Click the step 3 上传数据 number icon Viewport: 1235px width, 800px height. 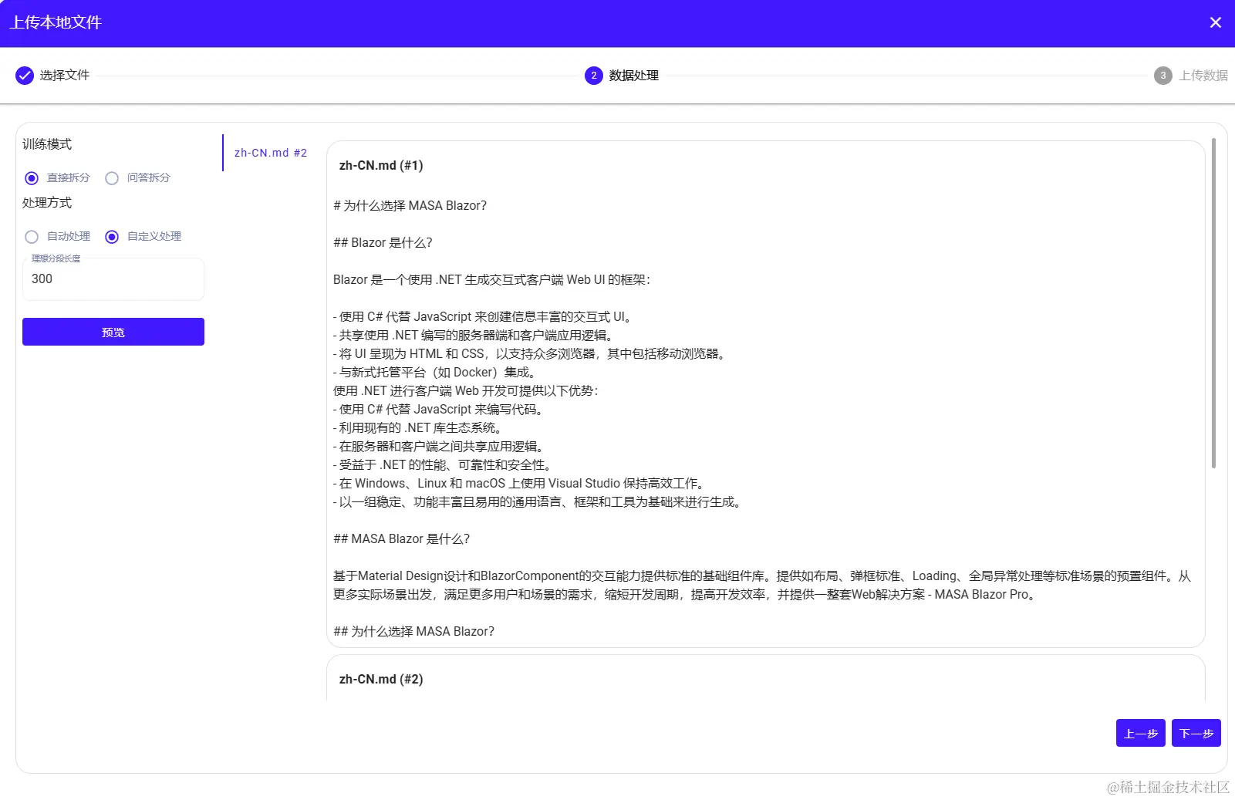(x=1162, y=76)
